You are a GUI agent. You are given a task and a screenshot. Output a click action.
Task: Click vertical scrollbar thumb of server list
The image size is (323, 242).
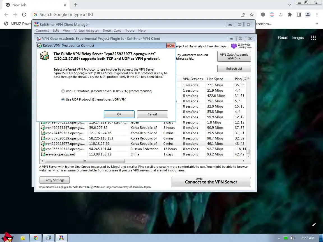coord(248,151)
